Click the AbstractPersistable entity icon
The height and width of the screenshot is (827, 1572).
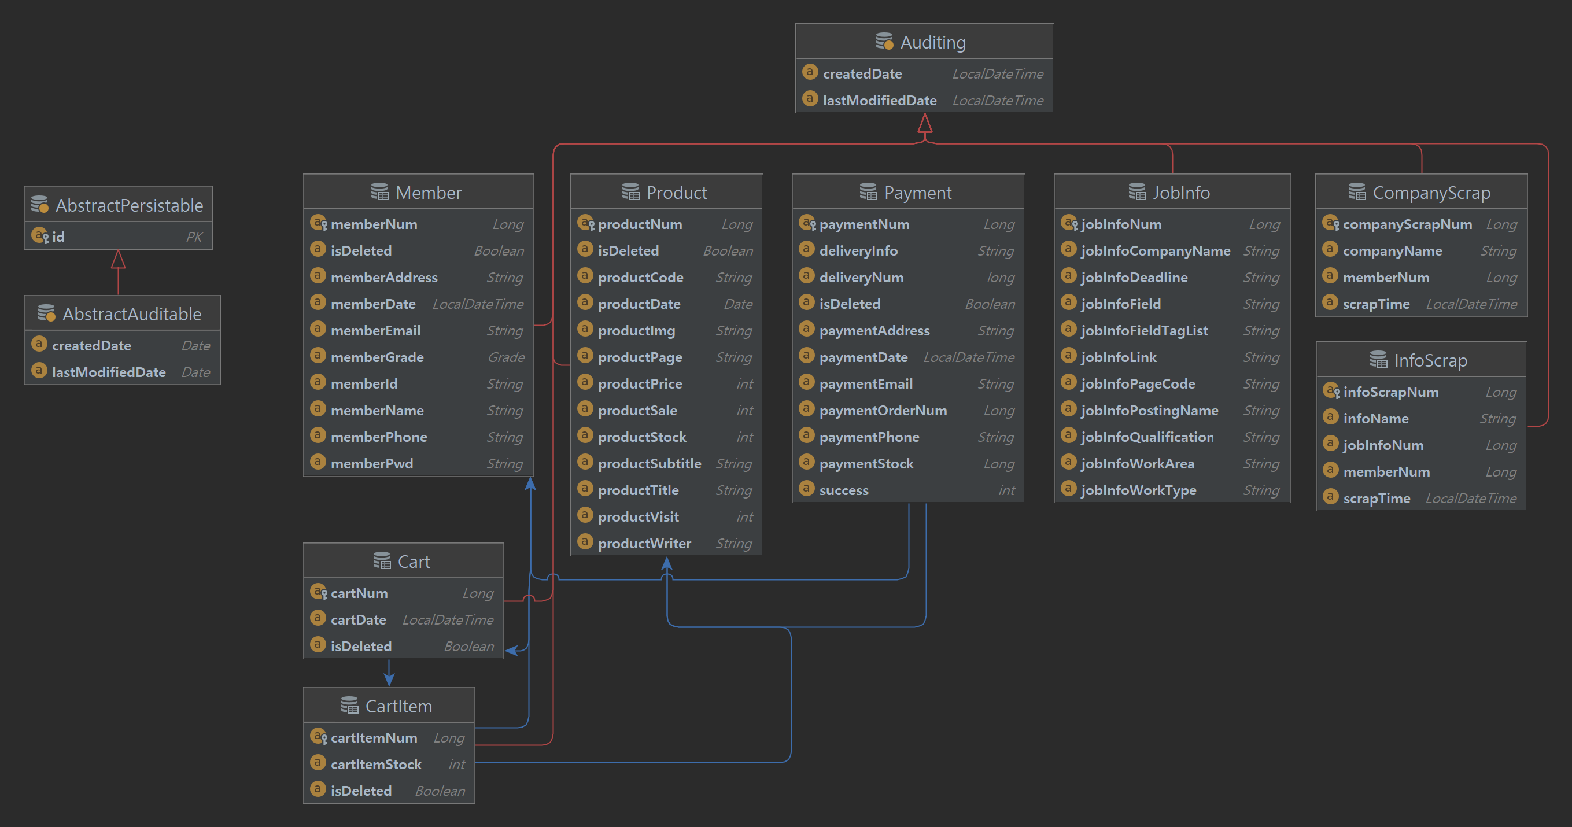(40, 205)
